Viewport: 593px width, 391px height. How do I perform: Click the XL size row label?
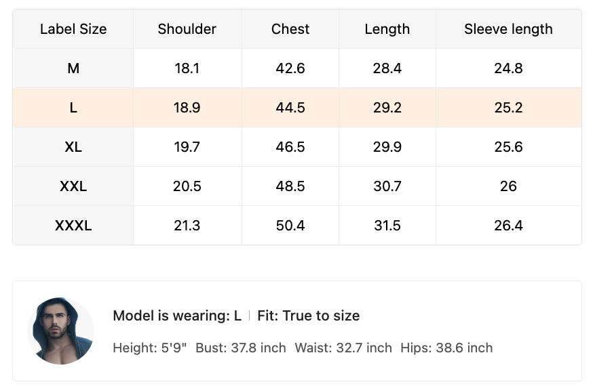tap(73, 147)
